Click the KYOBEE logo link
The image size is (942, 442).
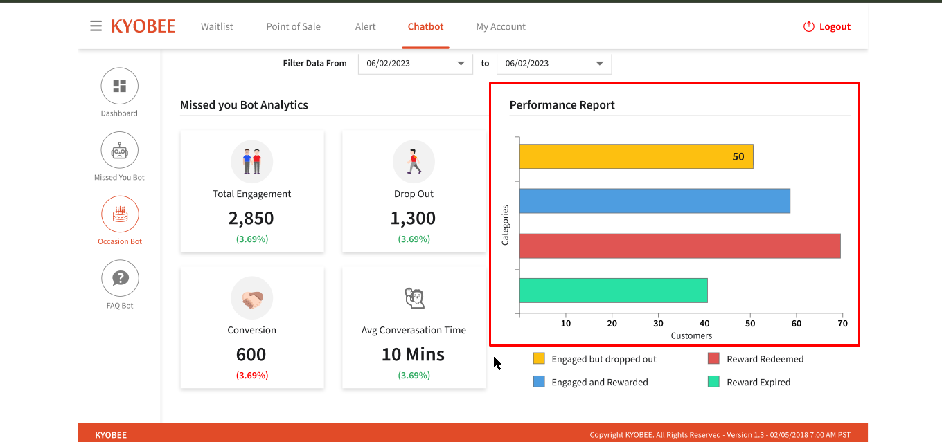click(143, 26)
